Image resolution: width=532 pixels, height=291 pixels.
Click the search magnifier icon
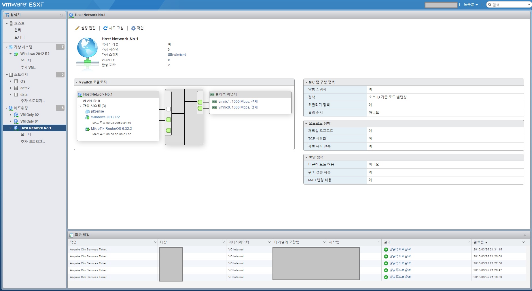490,5
